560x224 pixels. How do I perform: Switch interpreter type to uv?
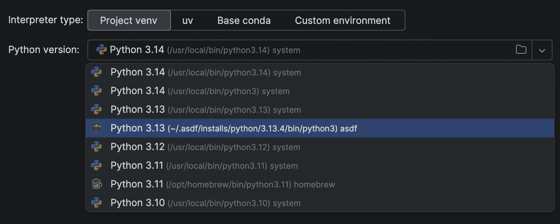pos(187,20)
